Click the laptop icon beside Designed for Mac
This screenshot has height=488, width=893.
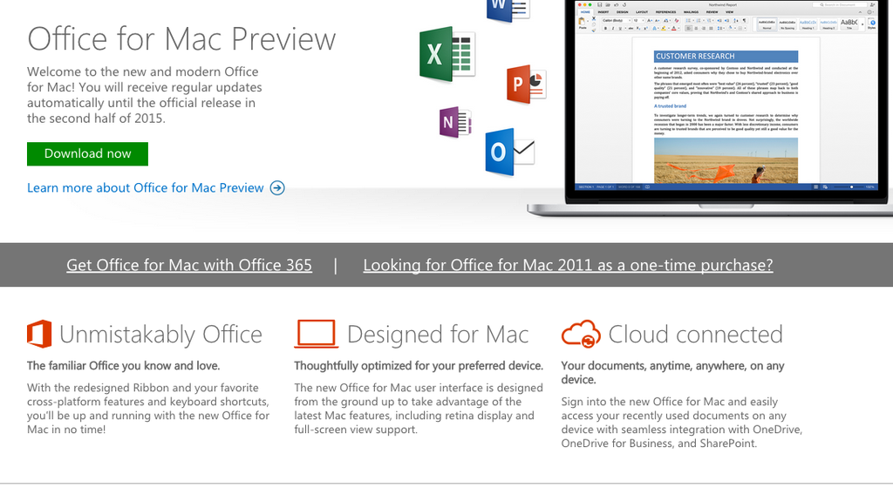(316, 334)
